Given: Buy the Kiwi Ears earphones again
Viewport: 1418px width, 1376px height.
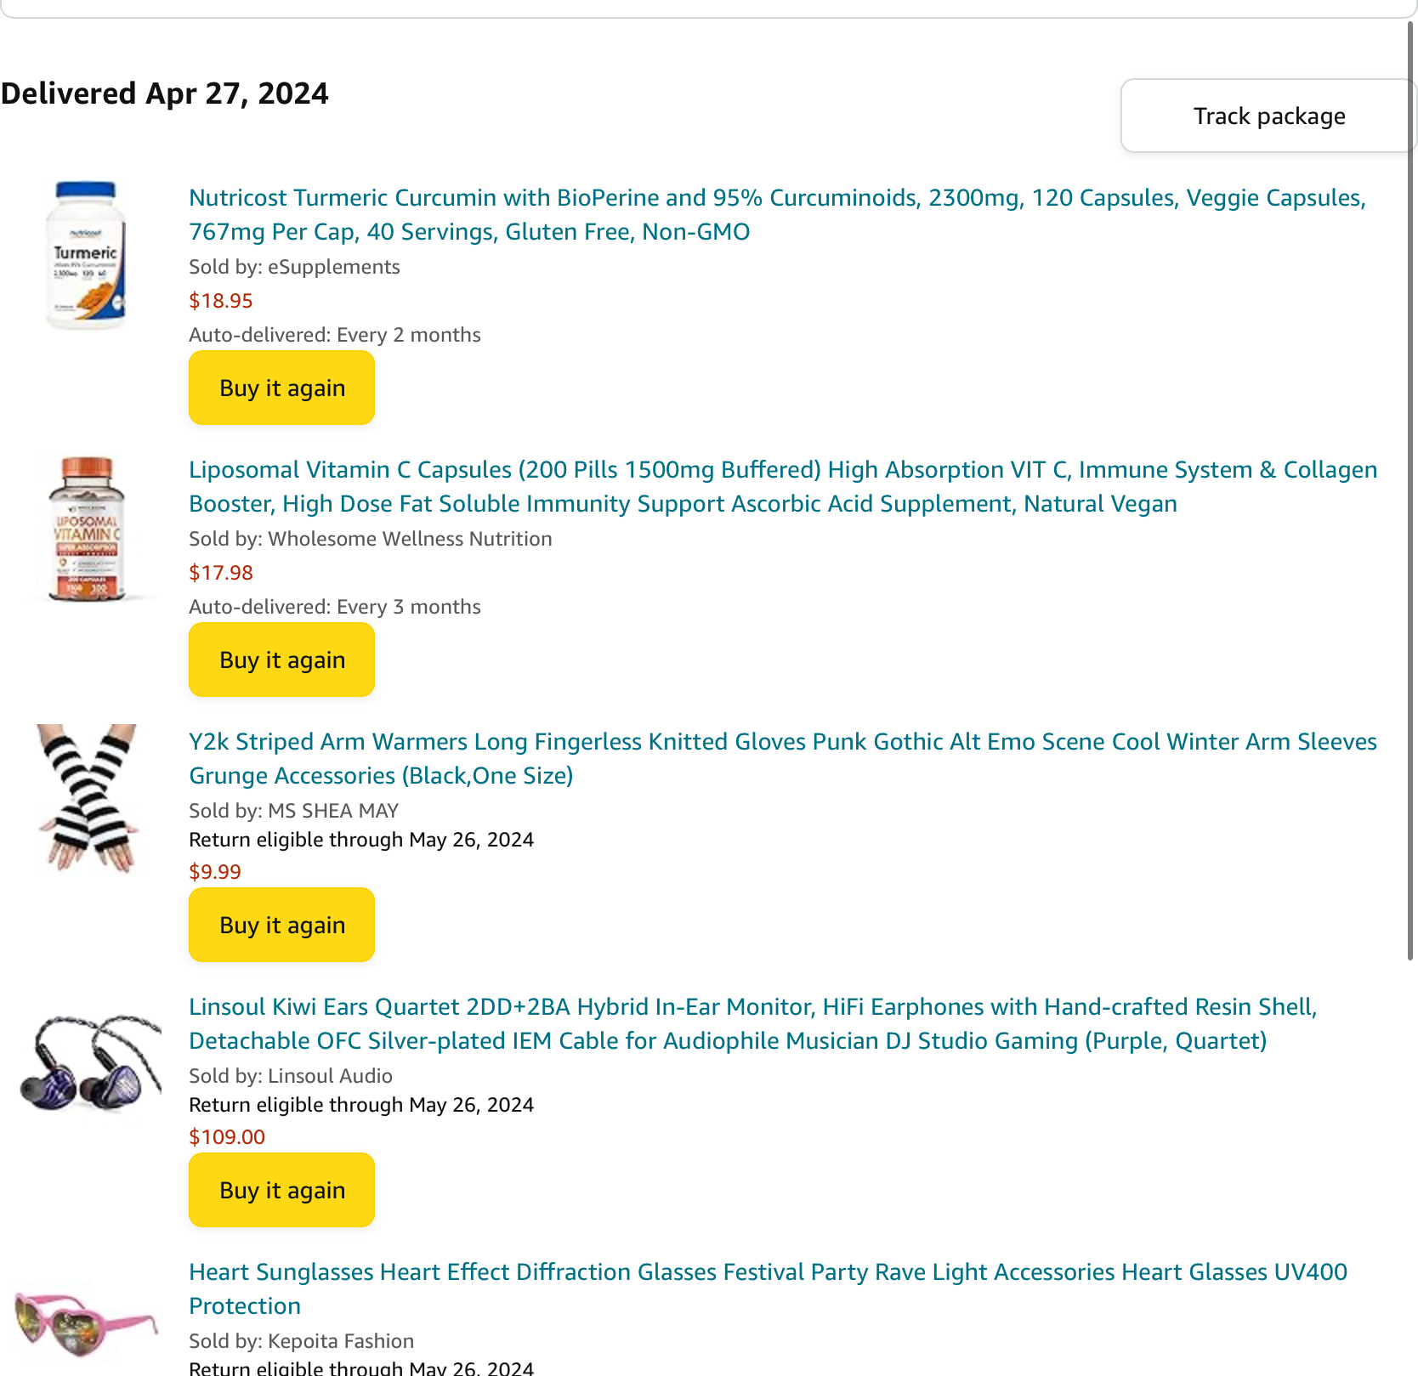Looking at the screenshot, I should pyautogui.click(x=281, y=1190).
